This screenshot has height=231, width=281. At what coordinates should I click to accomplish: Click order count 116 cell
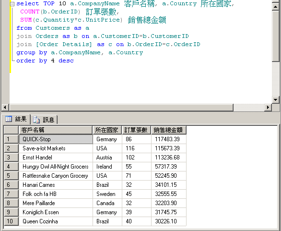137,148
